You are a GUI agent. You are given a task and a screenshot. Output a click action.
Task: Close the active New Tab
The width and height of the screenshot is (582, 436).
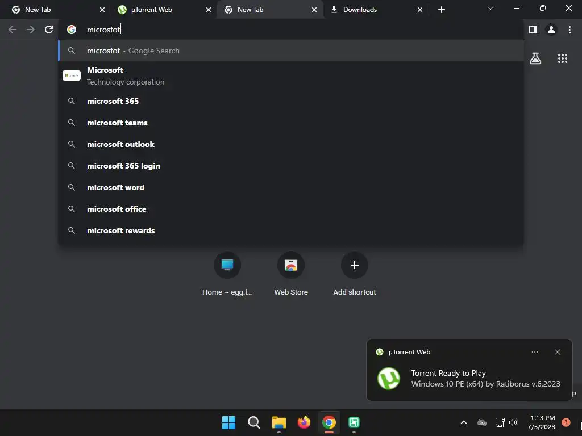click(314, 10)
